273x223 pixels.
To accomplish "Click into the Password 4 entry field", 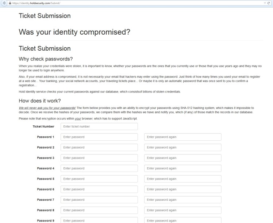I will tap(99, 169).
